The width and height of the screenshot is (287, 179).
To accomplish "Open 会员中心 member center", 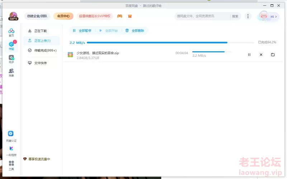I will (x=63, y=16).
